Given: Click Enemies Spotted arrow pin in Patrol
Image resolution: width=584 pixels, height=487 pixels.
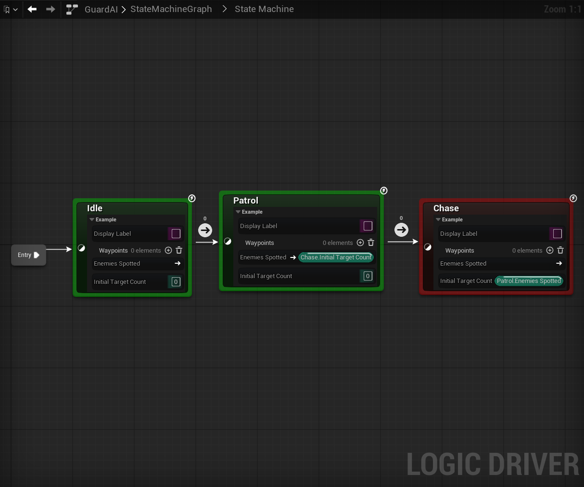Looking at the screenshot, I should pyautogui.click(x=293, y=257).
